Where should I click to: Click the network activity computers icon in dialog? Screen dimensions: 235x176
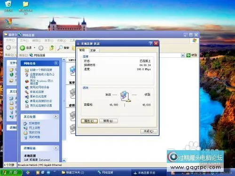(125, 96)
